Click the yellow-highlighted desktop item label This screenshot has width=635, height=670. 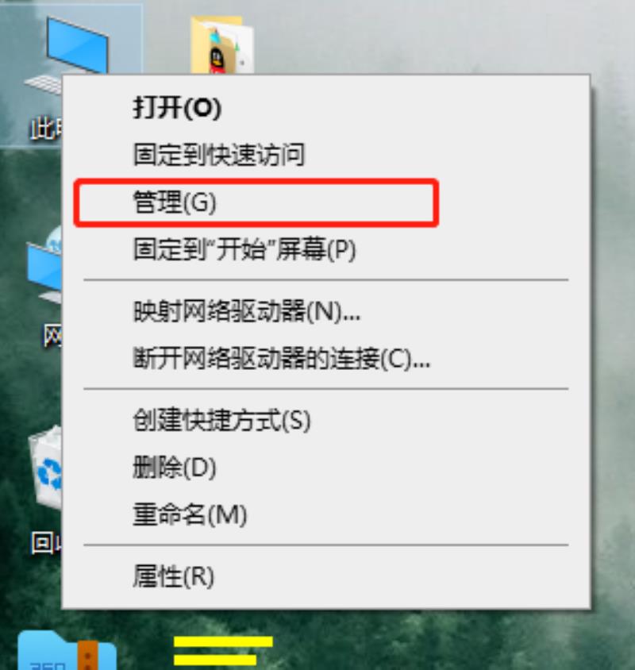(x=223, y=651)
